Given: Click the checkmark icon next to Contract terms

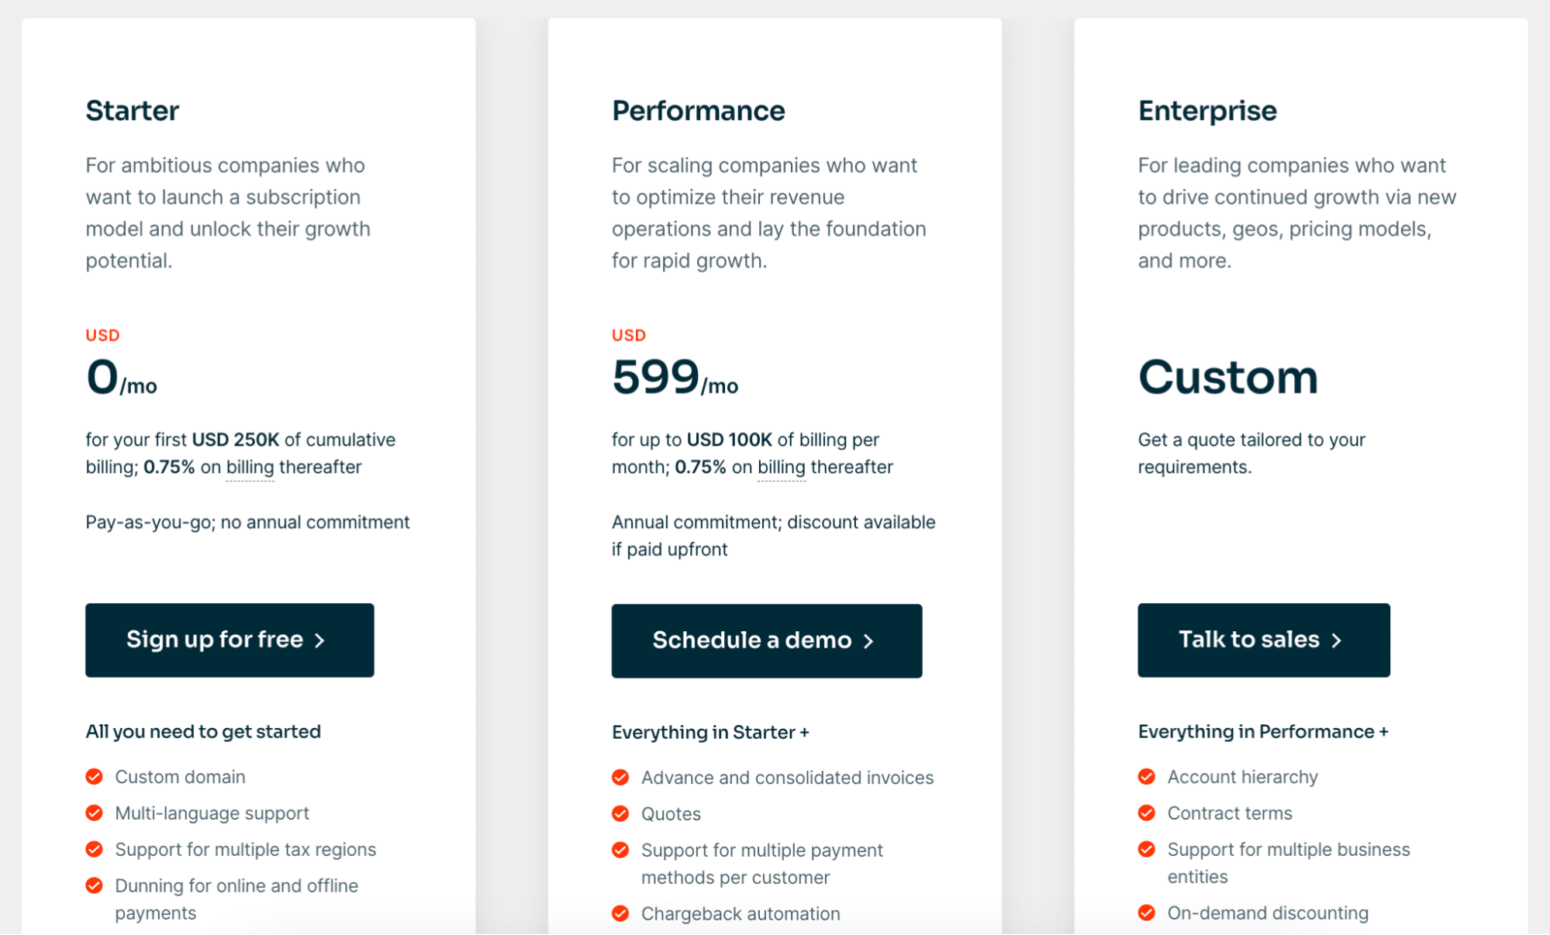Looking at the screenshot, I should 1147,813.
